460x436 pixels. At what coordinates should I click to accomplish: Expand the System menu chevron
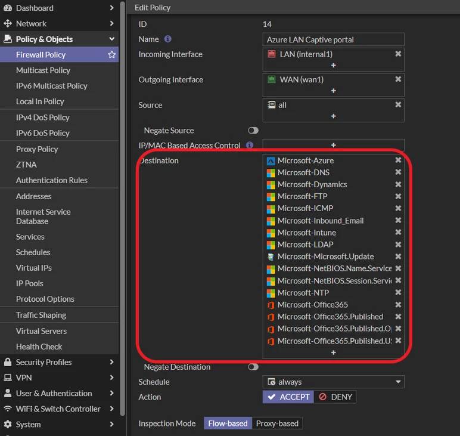click(112, 424)
